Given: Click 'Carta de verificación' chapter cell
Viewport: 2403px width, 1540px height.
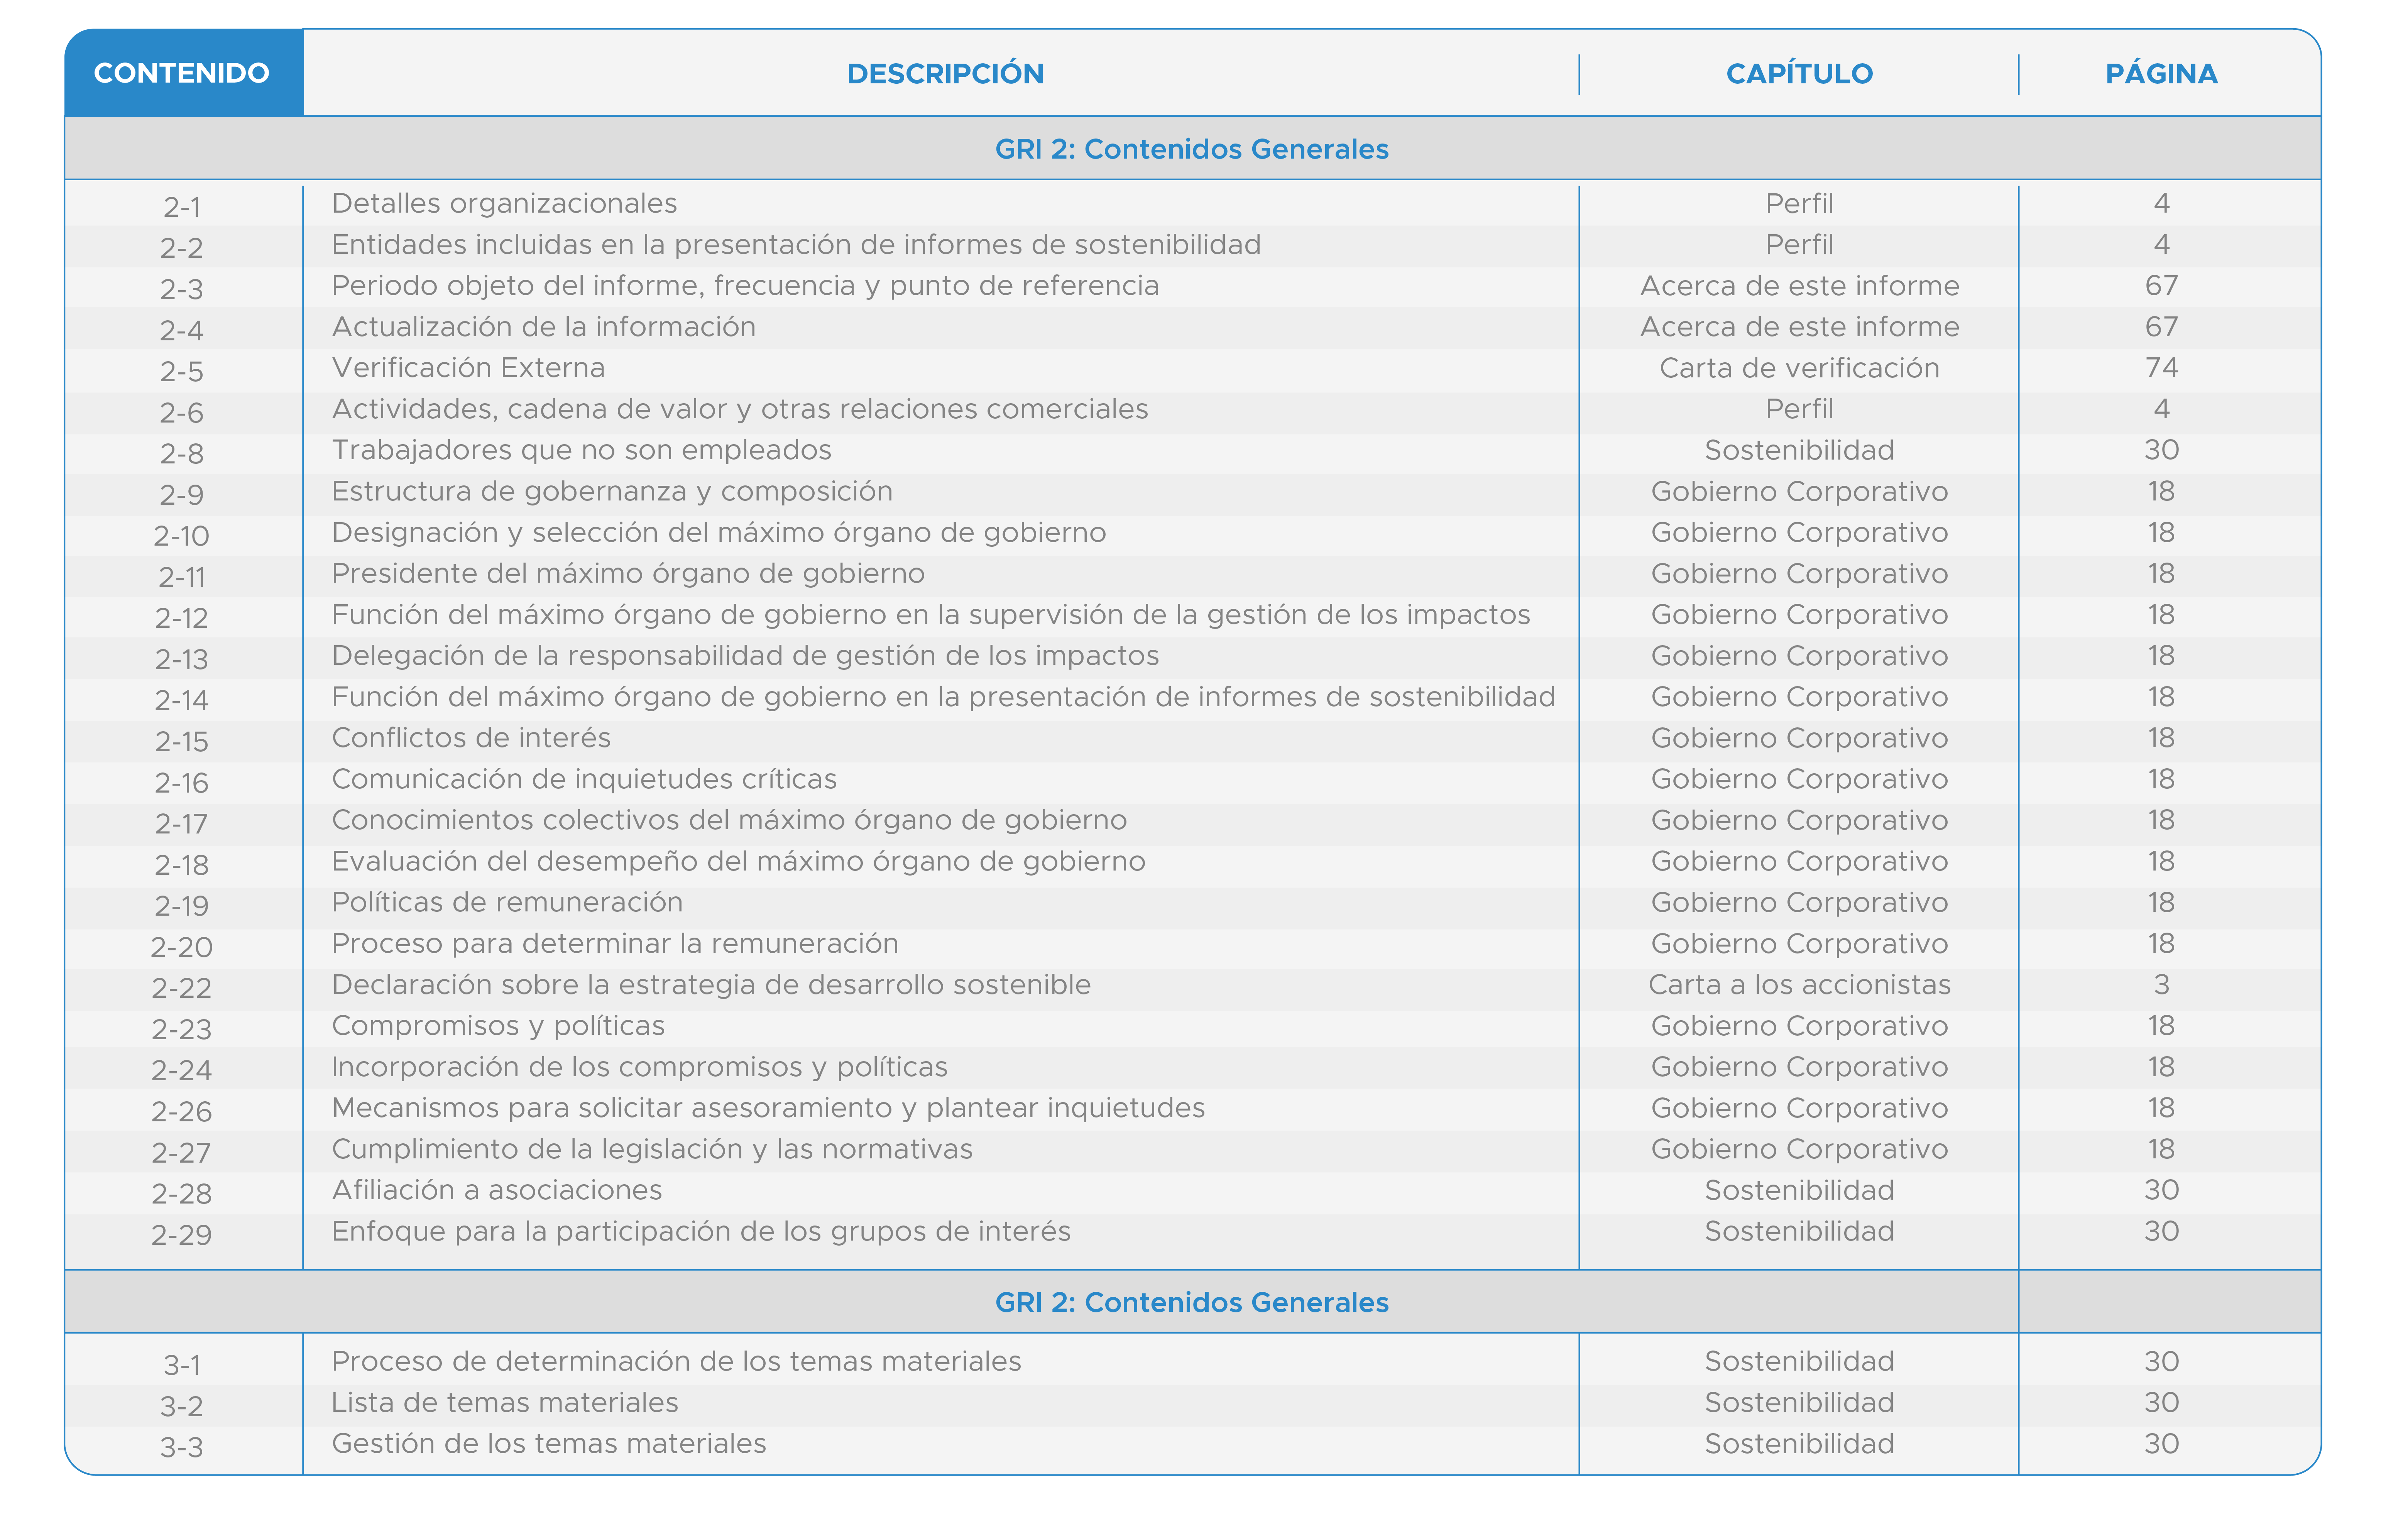Looking at the screenshot, I should (x=1799, y=368).
